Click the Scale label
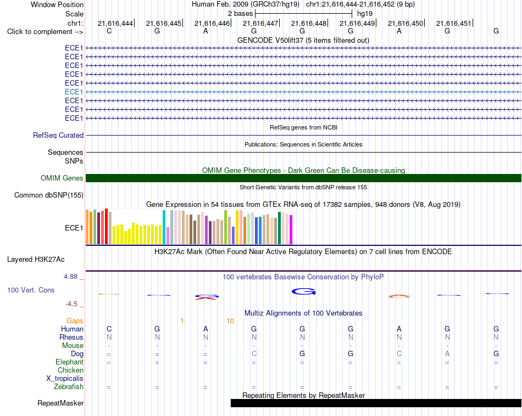 (74, 14)
